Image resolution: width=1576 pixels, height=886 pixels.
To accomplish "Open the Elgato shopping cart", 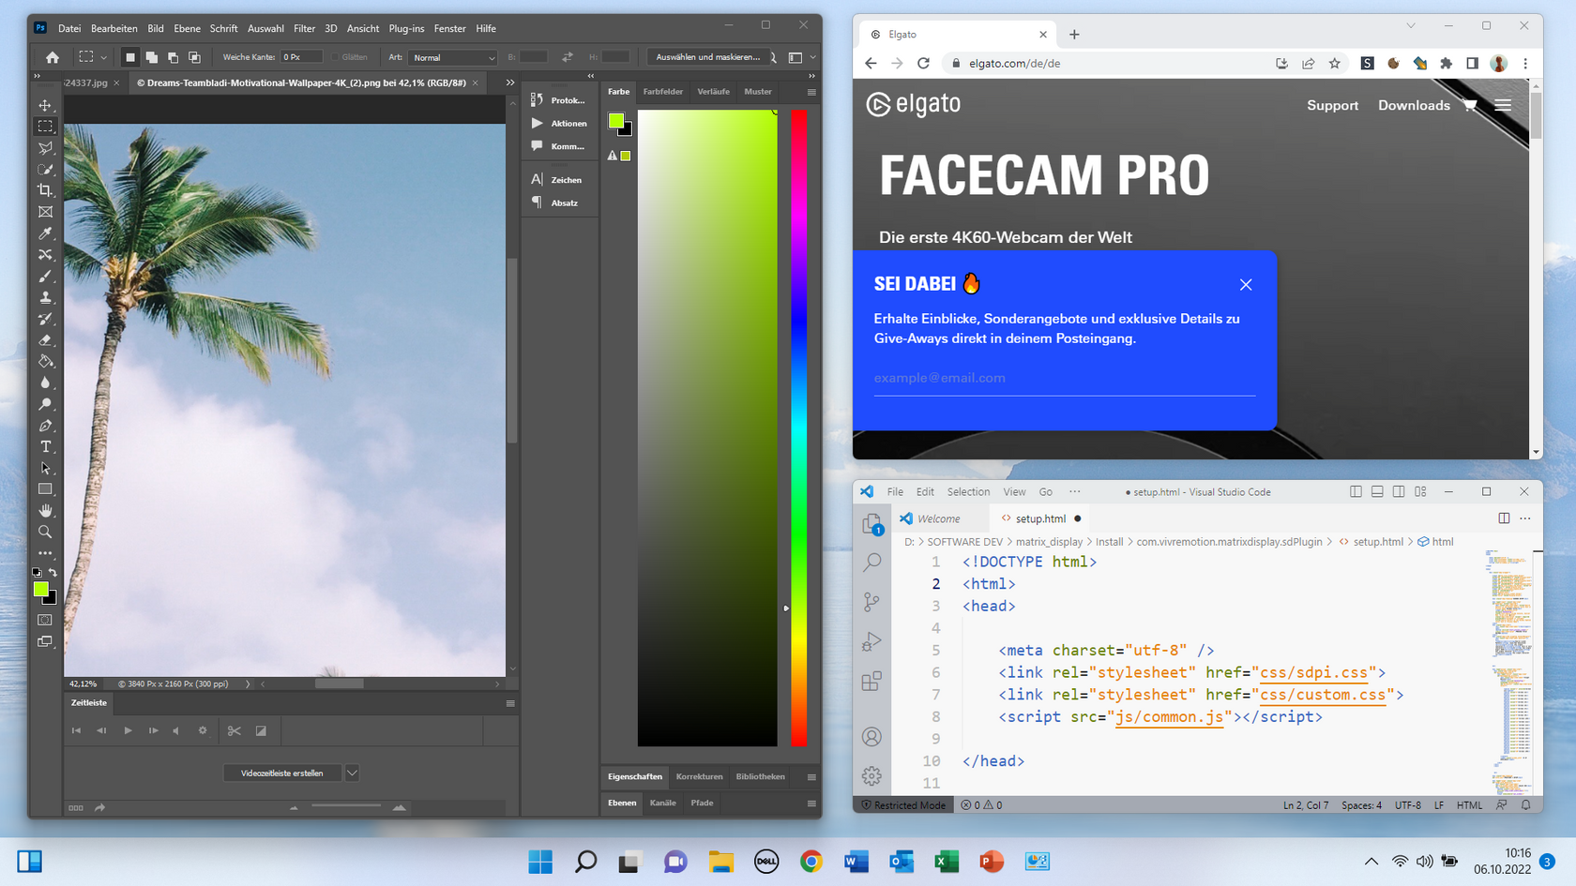I will click(x=1469, y=105).
